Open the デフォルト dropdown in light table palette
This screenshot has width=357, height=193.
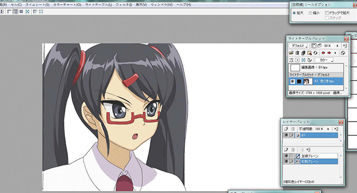point(298,46)
